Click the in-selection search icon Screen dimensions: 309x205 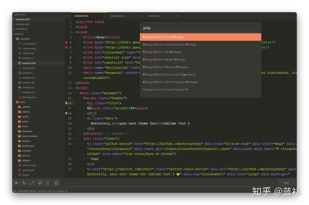[x=48, y=182]
